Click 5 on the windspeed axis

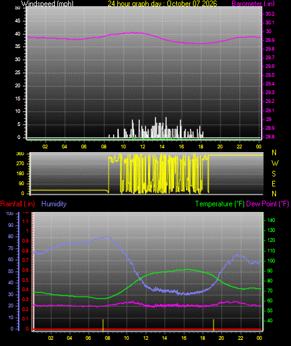(x=19, y=125)
